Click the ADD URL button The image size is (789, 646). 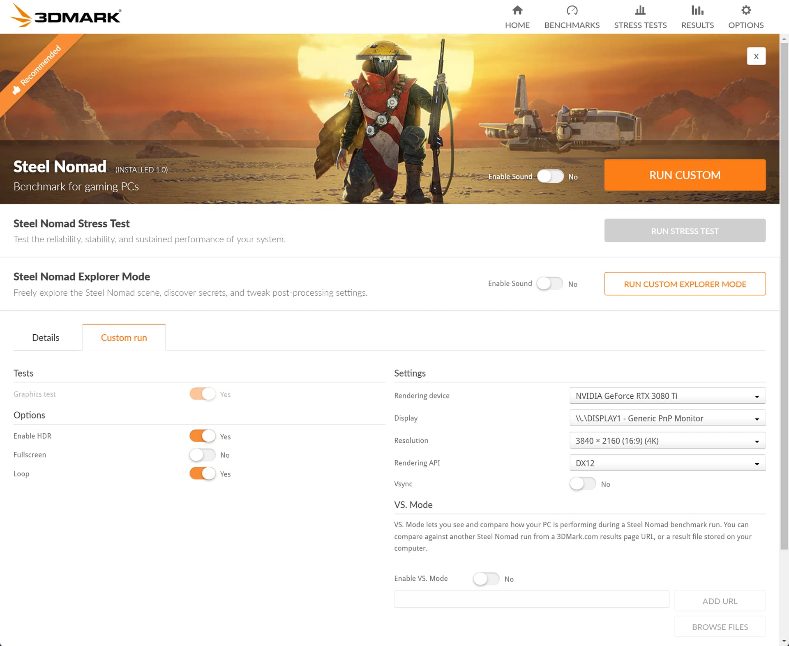[x=720, y=601]
